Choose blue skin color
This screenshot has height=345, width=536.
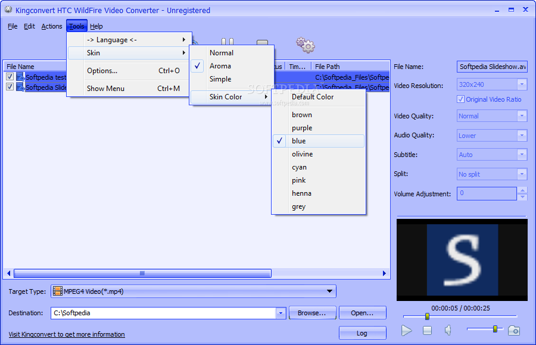(319, 141)
